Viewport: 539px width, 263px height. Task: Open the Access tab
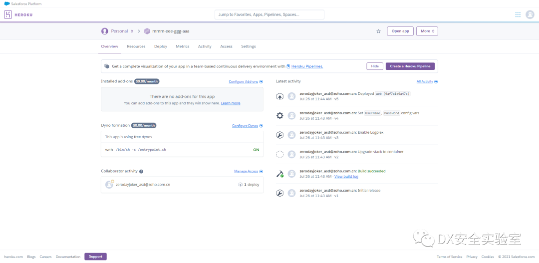point(226,46)
